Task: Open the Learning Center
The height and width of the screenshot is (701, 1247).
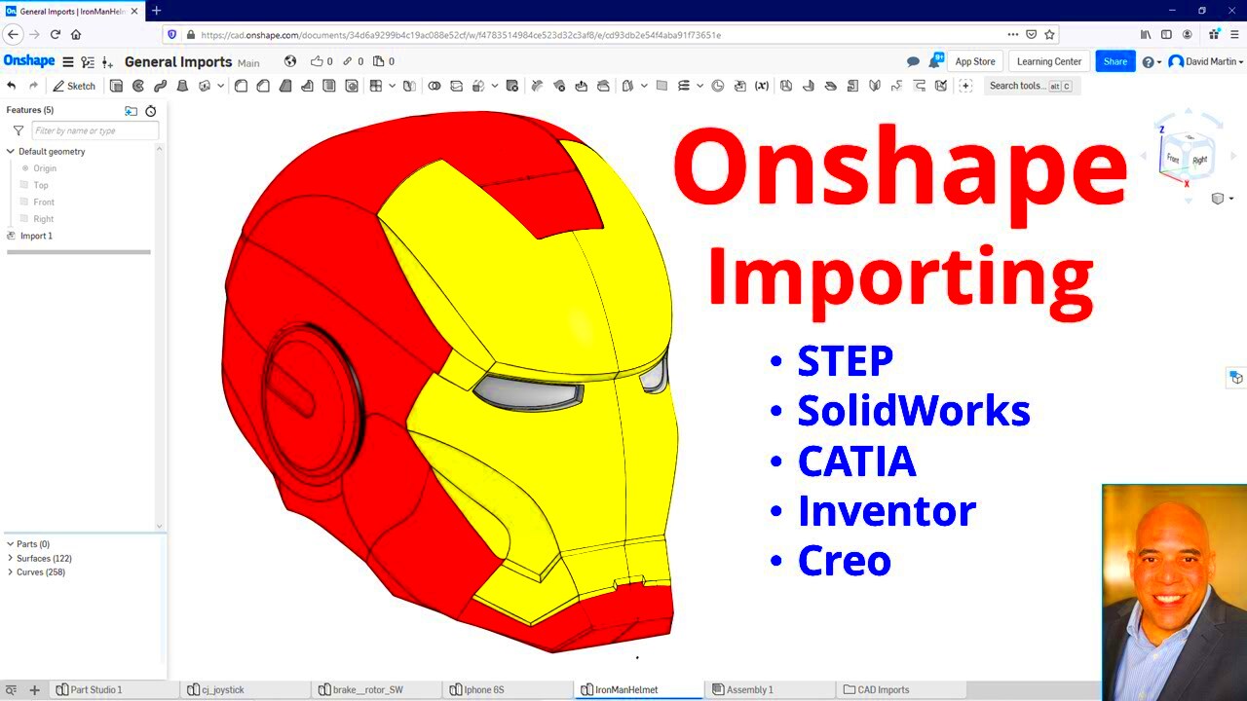Action: click(x=1049, y=61)
